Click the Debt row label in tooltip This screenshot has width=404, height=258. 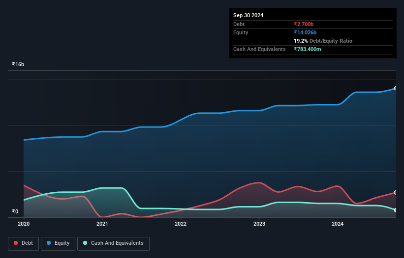tap(239, 24)
